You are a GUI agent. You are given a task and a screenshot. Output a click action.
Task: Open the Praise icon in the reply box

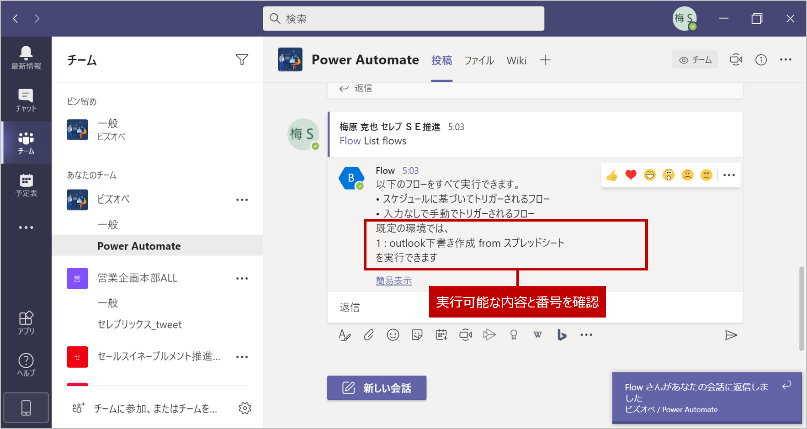click(514, 335)
